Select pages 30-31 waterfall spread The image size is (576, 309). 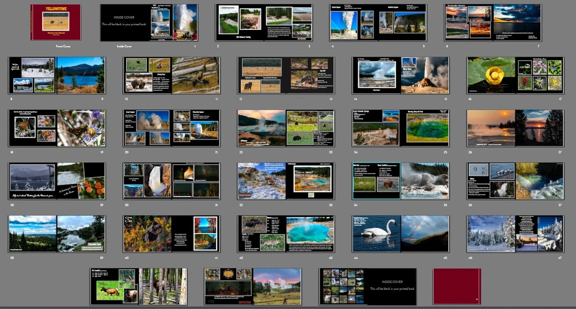click(171, 181)
